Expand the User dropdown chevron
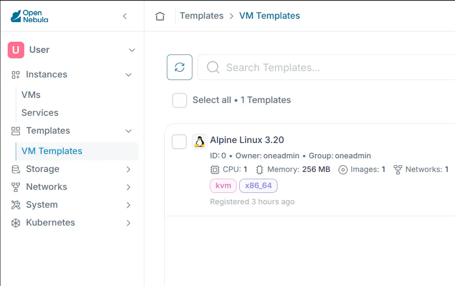This screenshot has width=455, height=286. pyautogui.click(x=132, y=50)
